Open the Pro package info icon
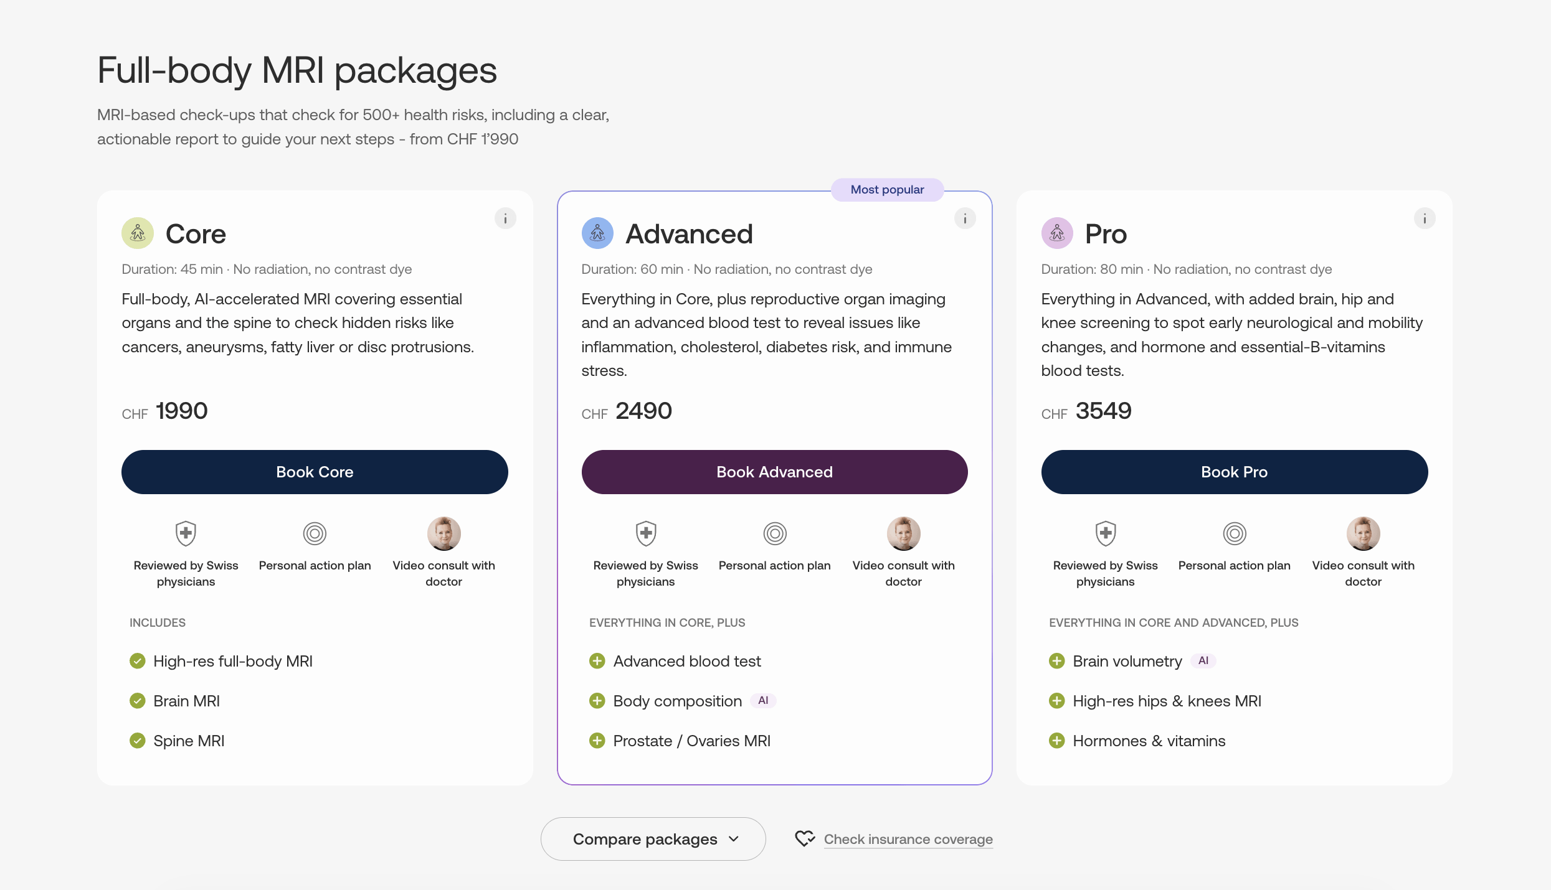This screenshot has width=1551, height=890. pos(1425,218)
